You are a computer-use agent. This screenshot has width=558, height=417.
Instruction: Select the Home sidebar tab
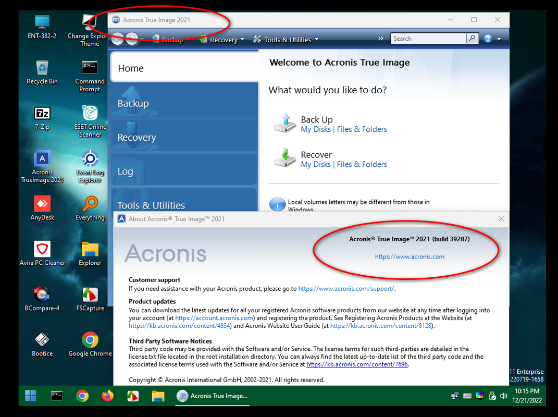(x=185, y=67)
